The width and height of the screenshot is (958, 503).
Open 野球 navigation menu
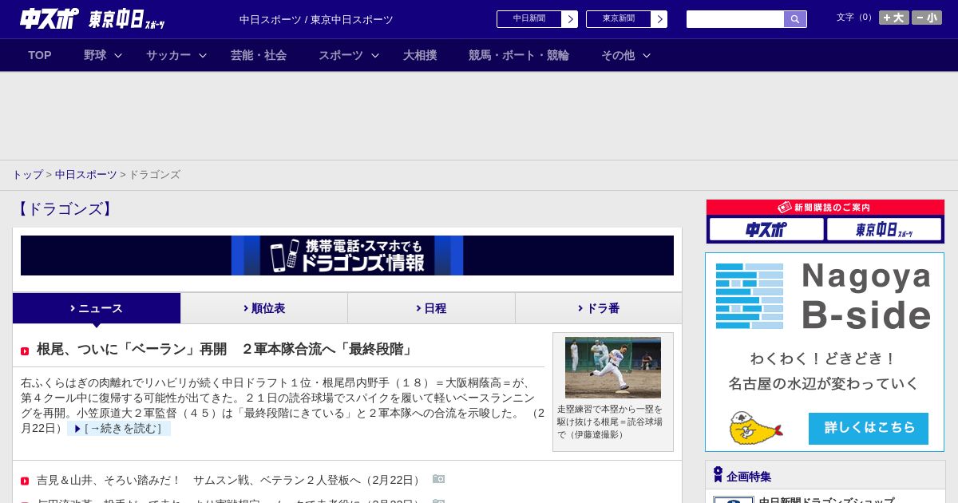[95, 55]
